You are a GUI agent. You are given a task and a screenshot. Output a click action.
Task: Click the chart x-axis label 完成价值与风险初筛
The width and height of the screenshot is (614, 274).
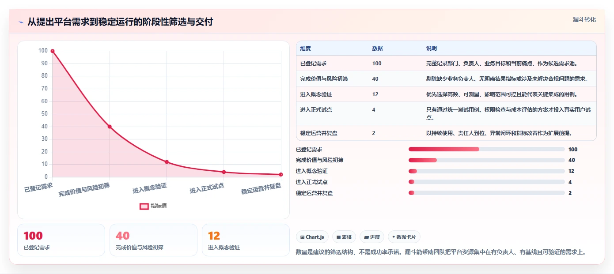pyautogui.click(x=84, y=189)
